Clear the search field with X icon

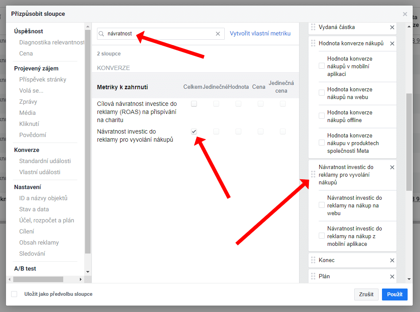click(x=218, y=34)
